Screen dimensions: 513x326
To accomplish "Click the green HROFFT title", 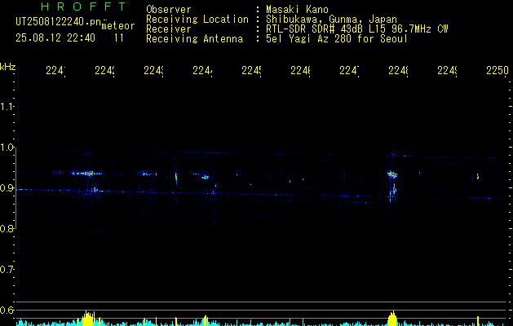I will tap(84, 7).
